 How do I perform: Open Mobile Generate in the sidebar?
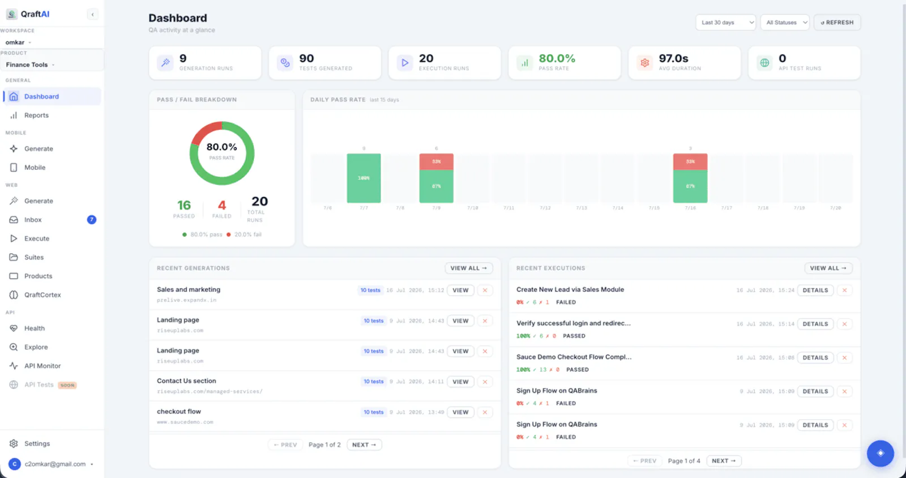click(52, 148)
